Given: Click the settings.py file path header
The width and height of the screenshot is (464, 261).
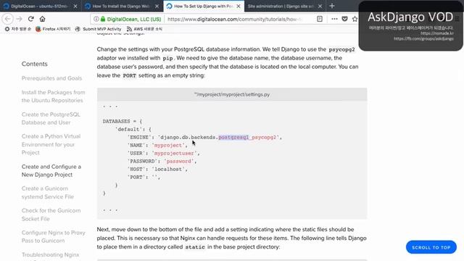Looking at the screenshot, I should pyautogui.click(x=232, y=95).
